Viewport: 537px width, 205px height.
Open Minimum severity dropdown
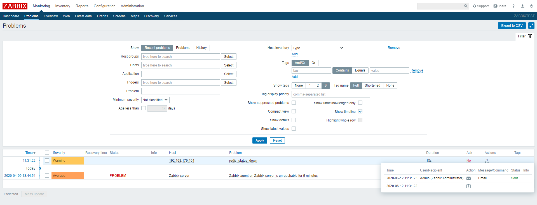pos(155,100)
